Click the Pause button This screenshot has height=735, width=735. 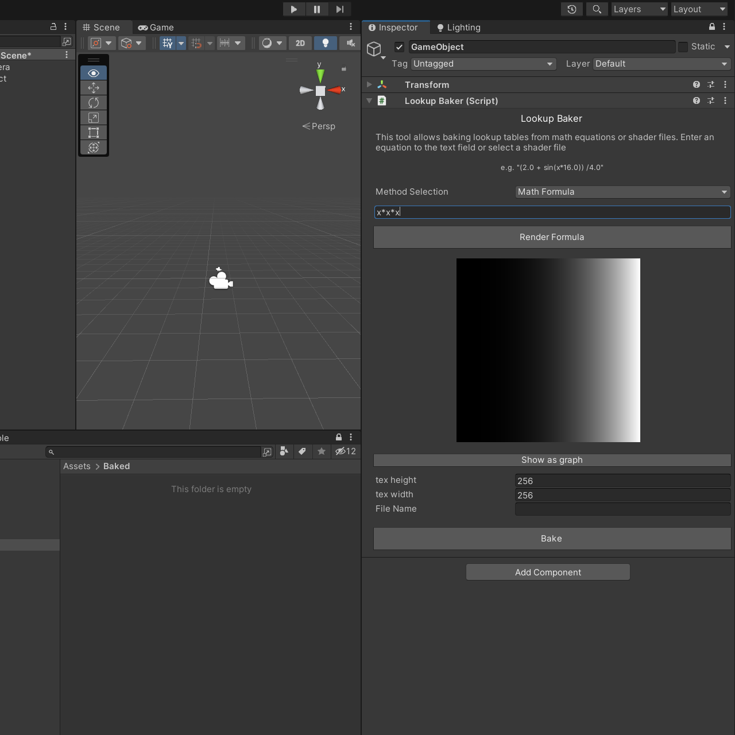click(316, 9)
